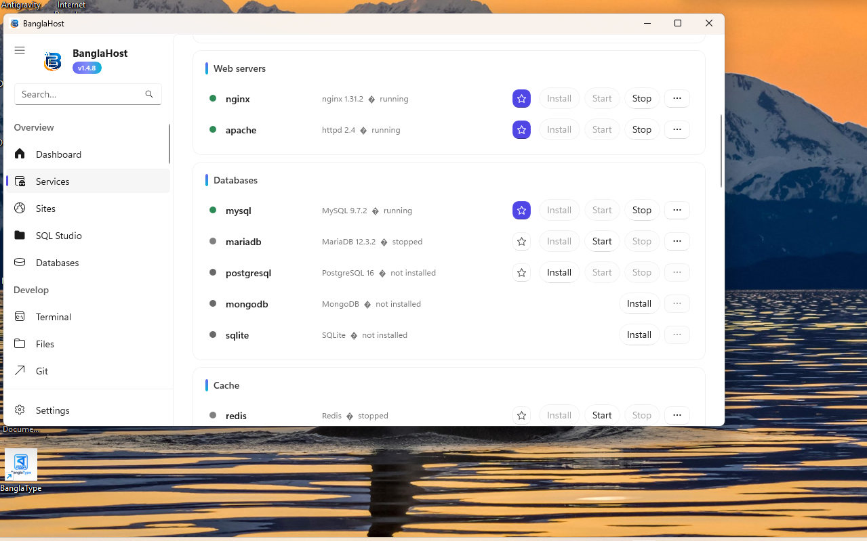This screenshot has width=867, height=541.
Task: Open more options for redis
Action: [677, 416]
